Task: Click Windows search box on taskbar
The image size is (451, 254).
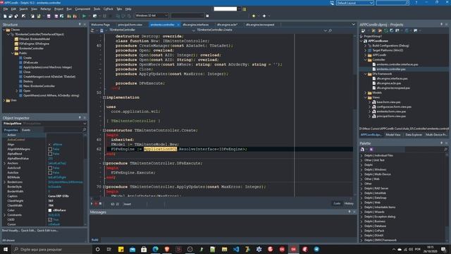Action: (x=51, y=249)
